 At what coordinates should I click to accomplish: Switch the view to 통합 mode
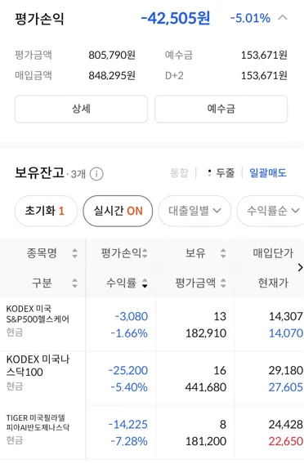[x=179, y=173]
